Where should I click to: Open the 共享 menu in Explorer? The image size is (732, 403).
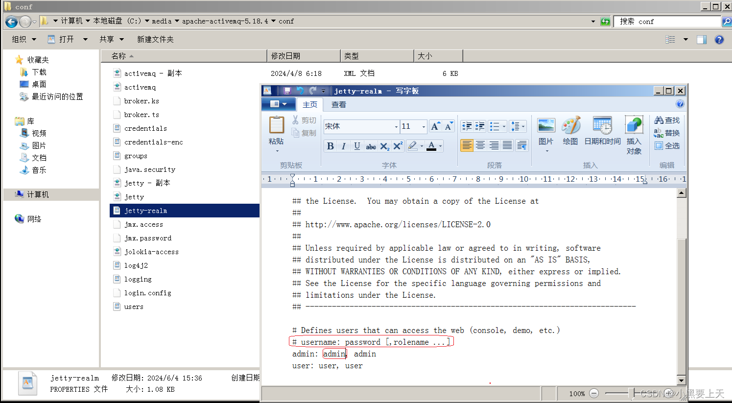[x=112, y=40]
